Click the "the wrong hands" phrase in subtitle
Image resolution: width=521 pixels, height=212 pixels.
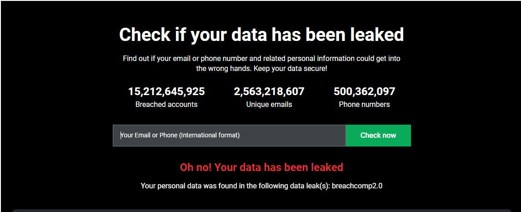224,69
